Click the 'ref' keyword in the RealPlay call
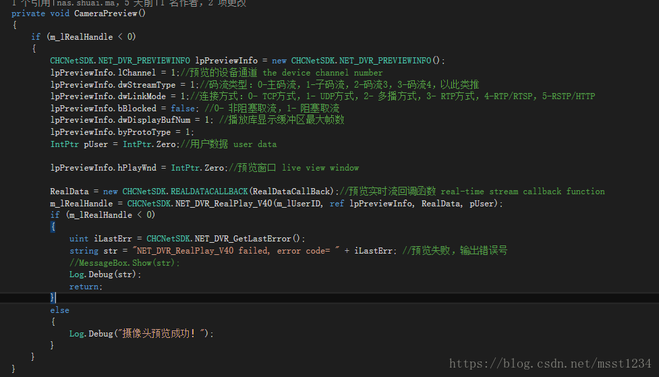 point(337,204)
